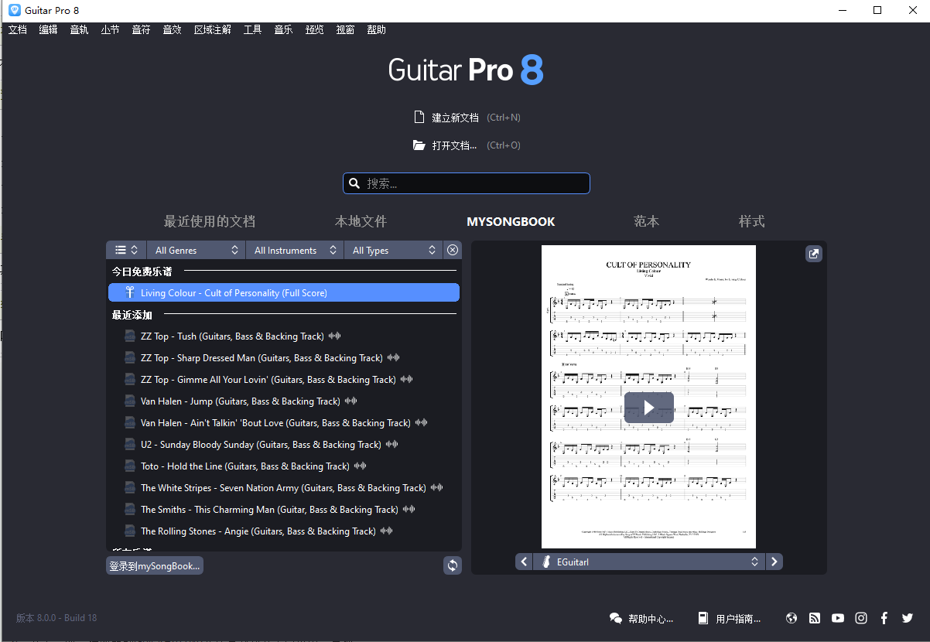Click the globe icon near the social links
Image resolution: width=930 pixels, height=642 pixels.
tap(791, 617)
